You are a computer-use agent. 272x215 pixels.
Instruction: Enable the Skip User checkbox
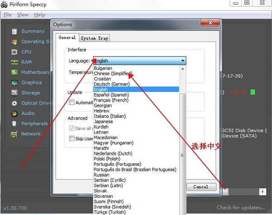pyautogui.click(x=72, y=139)
